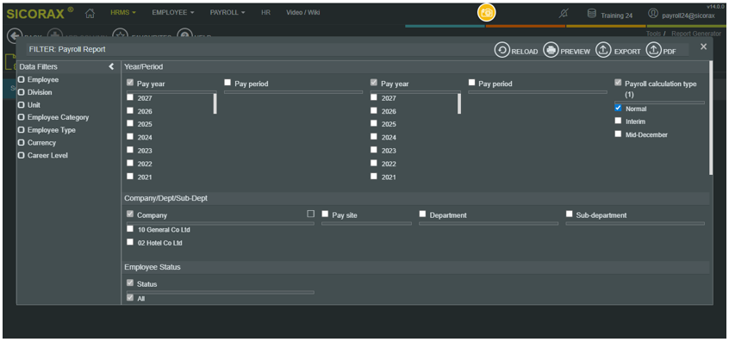
Task: Click the Status search filter field
Action: pos(221,292)
